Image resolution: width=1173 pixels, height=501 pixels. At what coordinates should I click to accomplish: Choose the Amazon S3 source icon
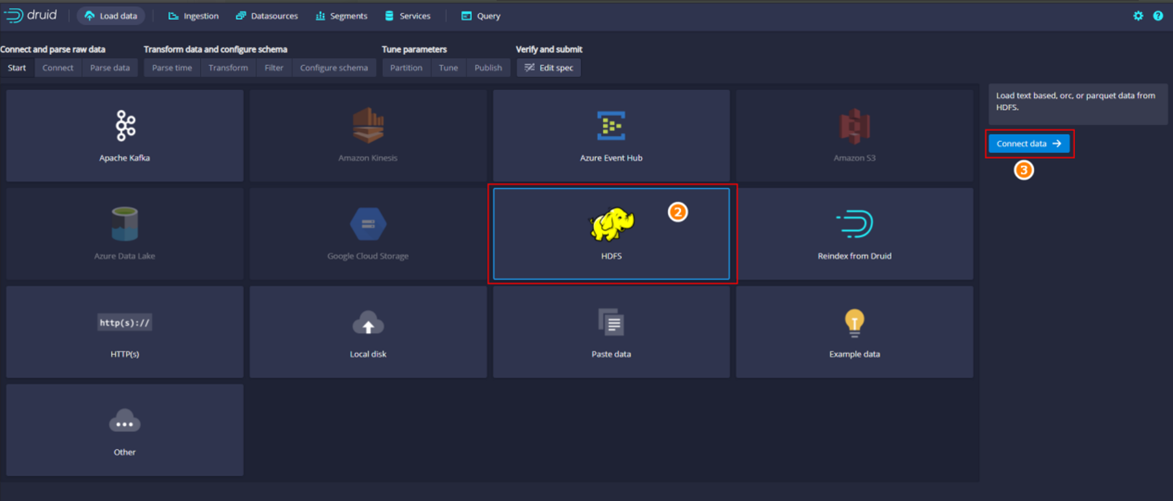tap(855, 126)
